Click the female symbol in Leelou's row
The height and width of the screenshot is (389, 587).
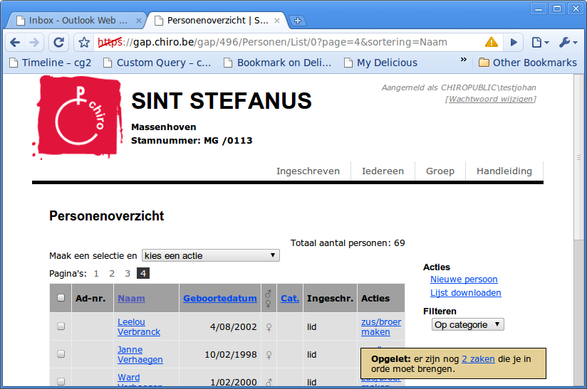point(269,327)
